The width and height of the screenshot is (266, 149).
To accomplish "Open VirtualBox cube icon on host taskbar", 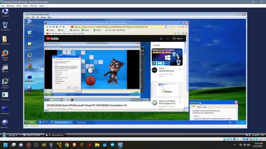I will pos(51,145).
